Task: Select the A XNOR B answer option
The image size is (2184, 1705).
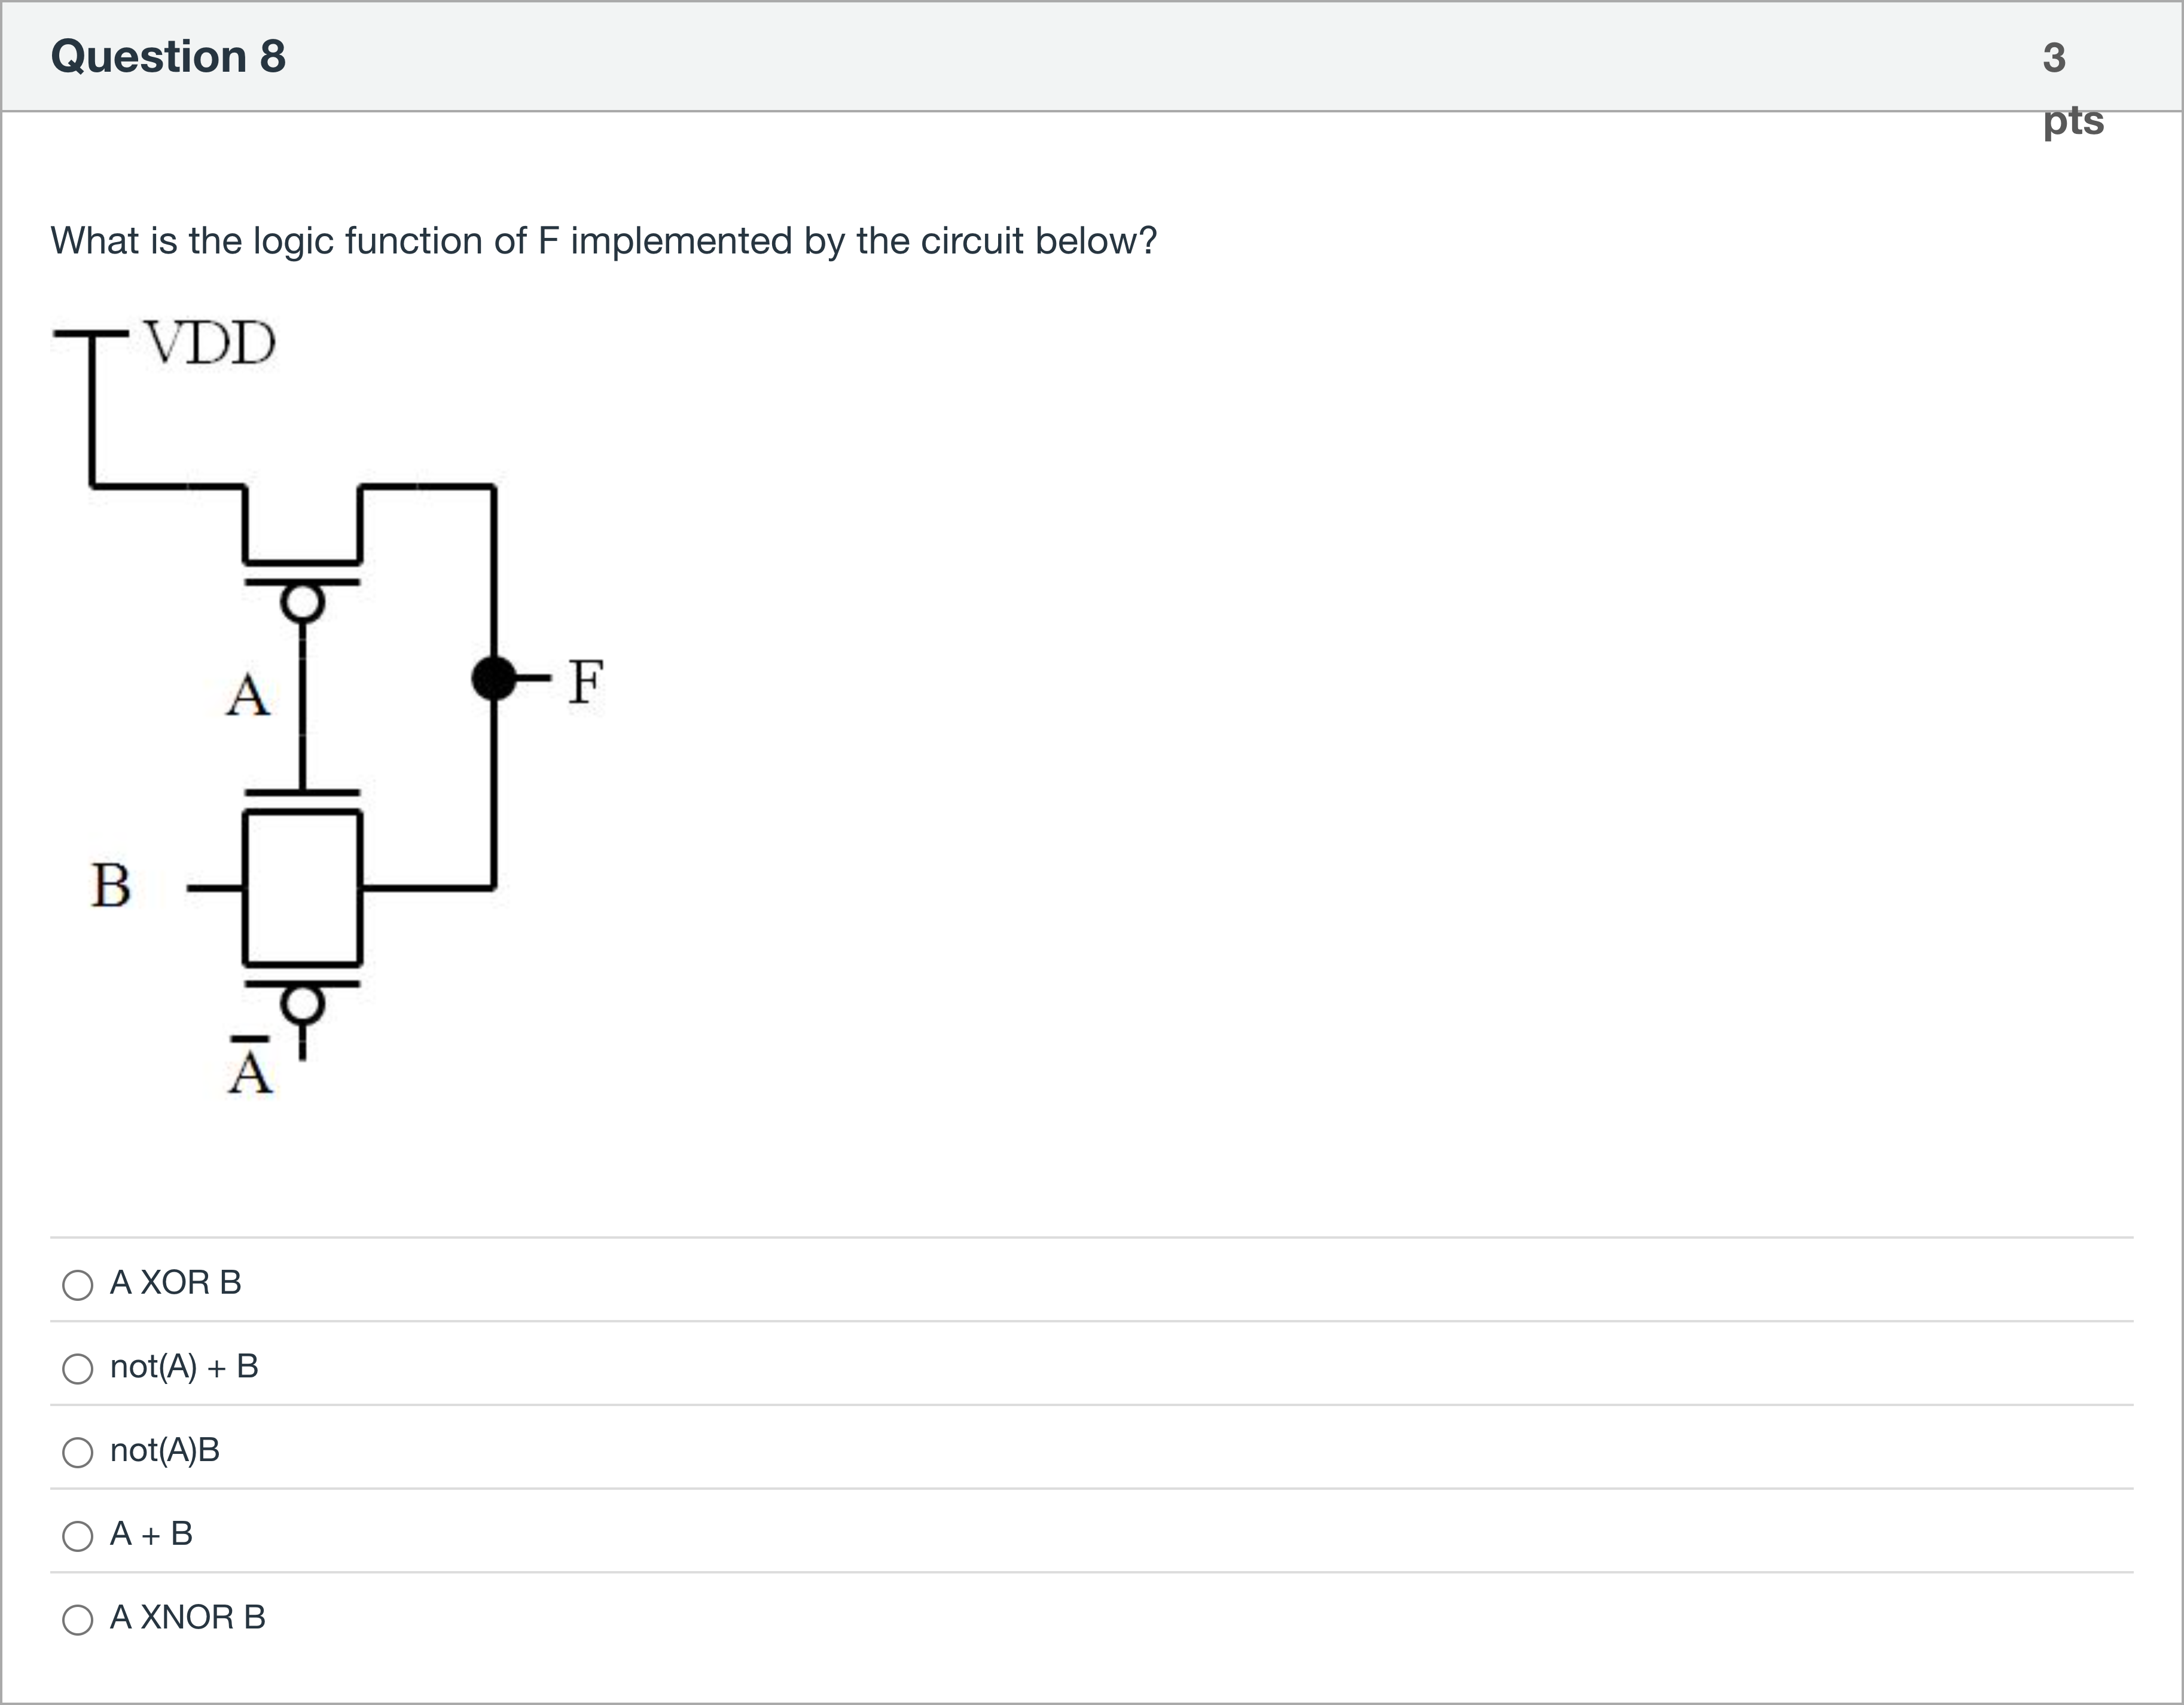Action: pos(78,1620)
